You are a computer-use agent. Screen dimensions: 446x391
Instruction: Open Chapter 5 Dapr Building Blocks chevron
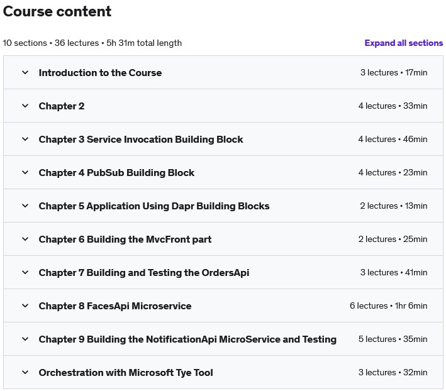coord(25,206)
